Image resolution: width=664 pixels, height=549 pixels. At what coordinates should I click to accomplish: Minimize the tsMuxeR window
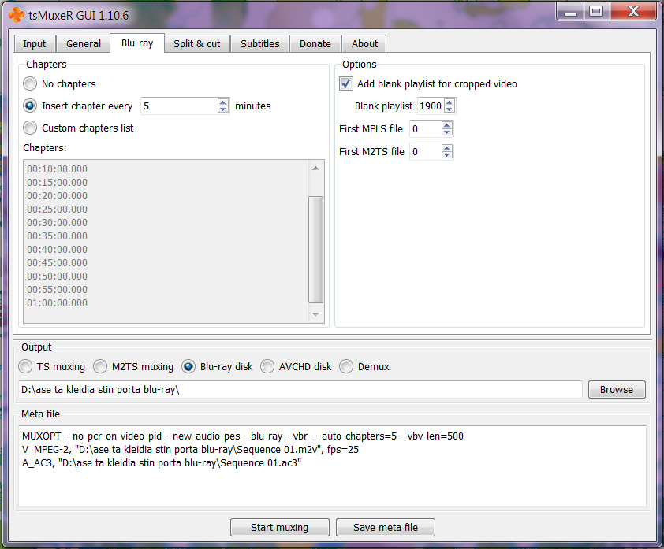tap(570, 11)
